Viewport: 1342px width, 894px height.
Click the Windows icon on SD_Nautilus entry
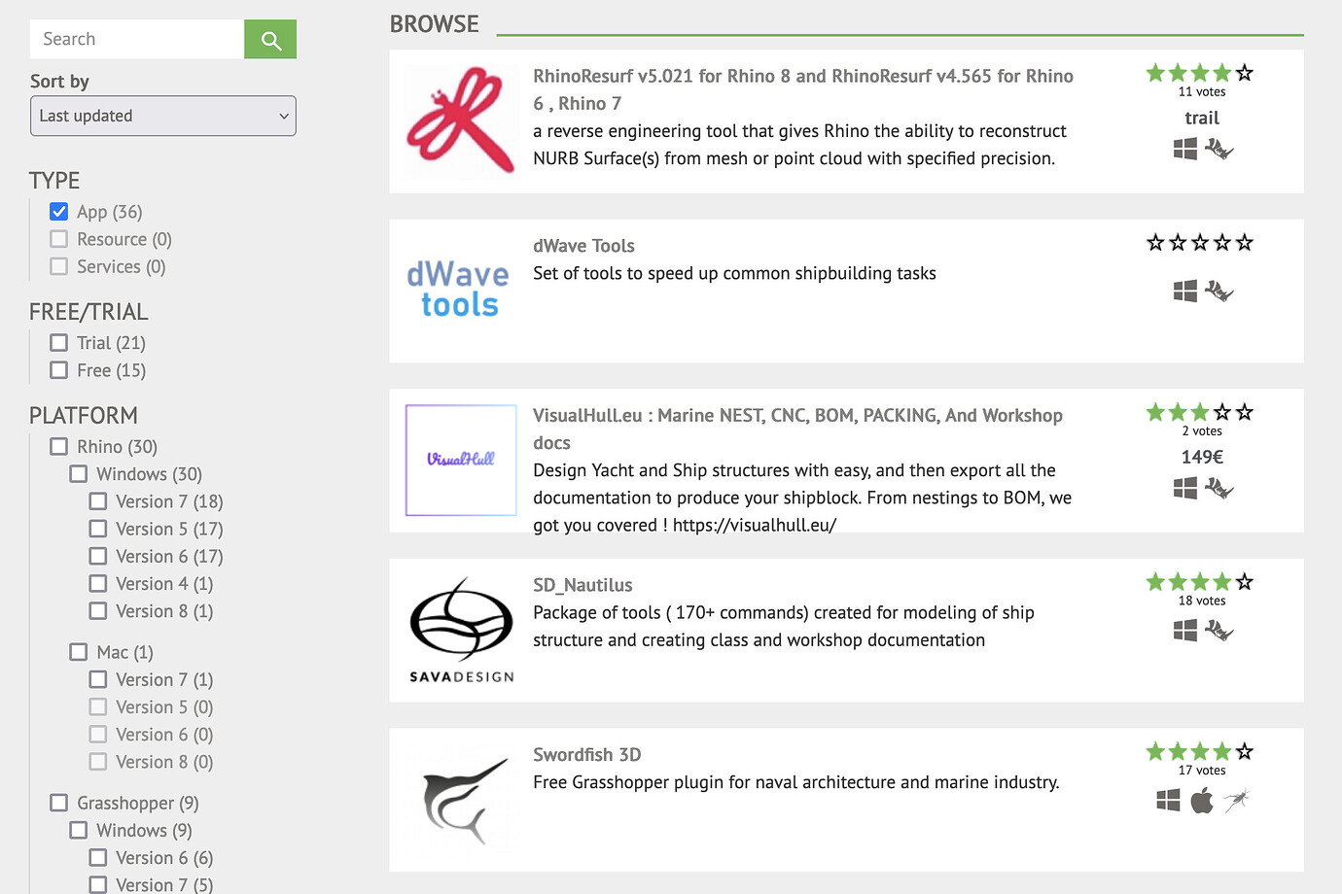pyautogui.click(x=1184, y=630)
